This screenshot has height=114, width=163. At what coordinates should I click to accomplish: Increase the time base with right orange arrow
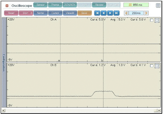coord(146,13)
